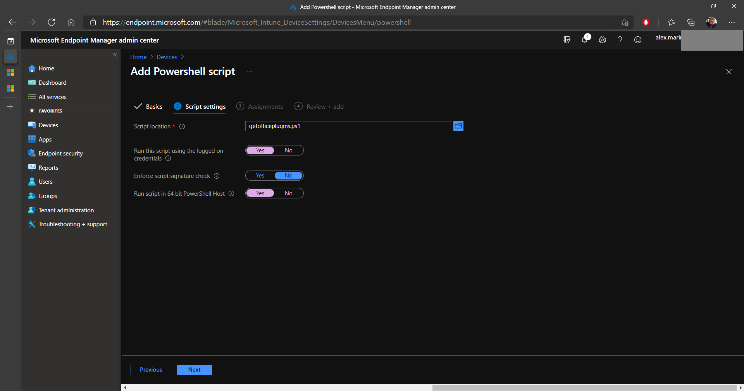Switch to the Basics step tab
The width and height of the screenshot is (744, 391).
point(154,107)
